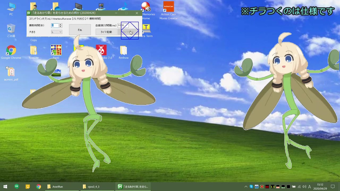Switch to the 「走るあかり草」 app taskbar button
Screen dimensions: 340x191
coord(133,186)
